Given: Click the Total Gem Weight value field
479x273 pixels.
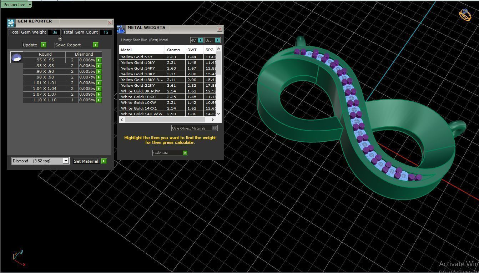Looking at the screenshot, I should click(54, 32).
